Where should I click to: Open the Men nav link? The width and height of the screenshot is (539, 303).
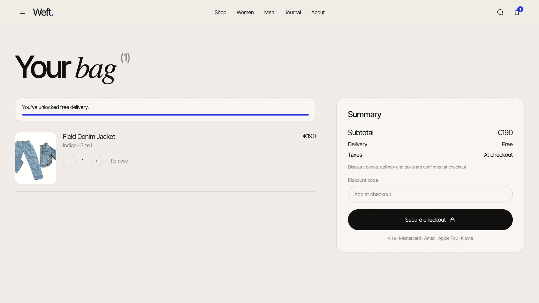(x=269, y=12)
